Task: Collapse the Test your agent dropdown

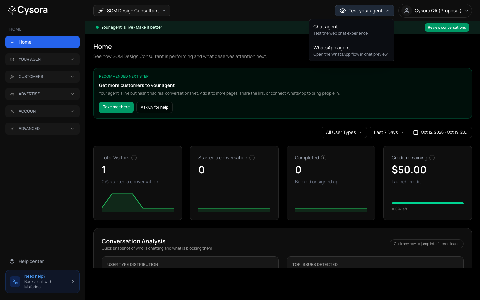Action: [x=364, y=11]
